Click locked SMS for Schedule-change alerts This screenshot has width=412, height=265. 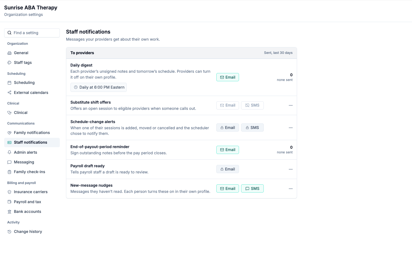point(252,127)
